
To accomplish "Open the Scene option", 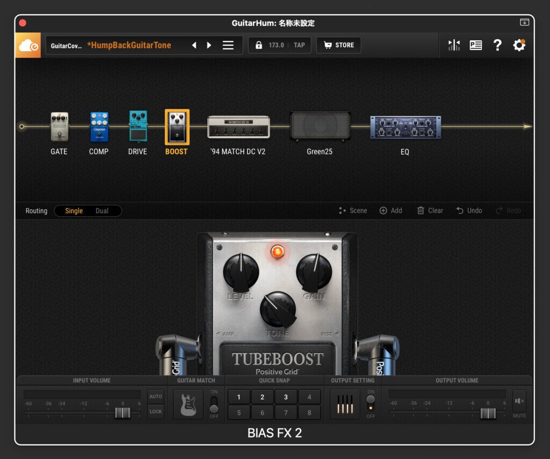I will [x=353, y=211].
